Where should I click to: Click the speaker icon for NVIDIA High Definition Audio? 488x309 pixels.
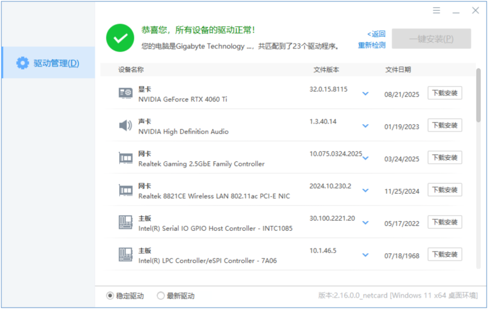coord(126,125)
